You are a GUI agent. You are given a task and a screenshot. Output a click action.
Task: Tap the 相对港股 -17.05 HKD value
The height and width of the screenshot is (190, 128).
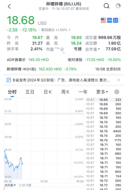pyautogui.click(x=94, y=60)
